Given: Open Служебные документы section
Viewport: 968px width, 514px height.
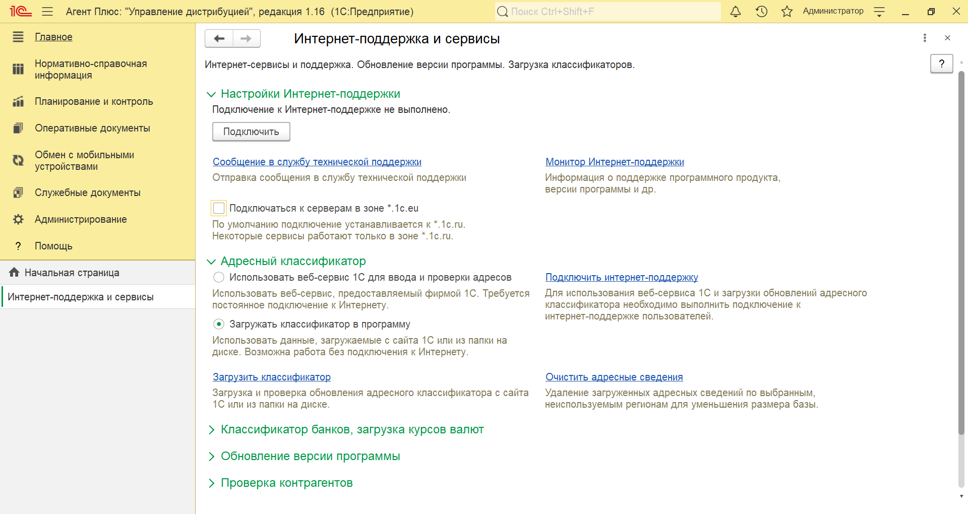Looking at the screenshot, I should click(x=88, y=192).
